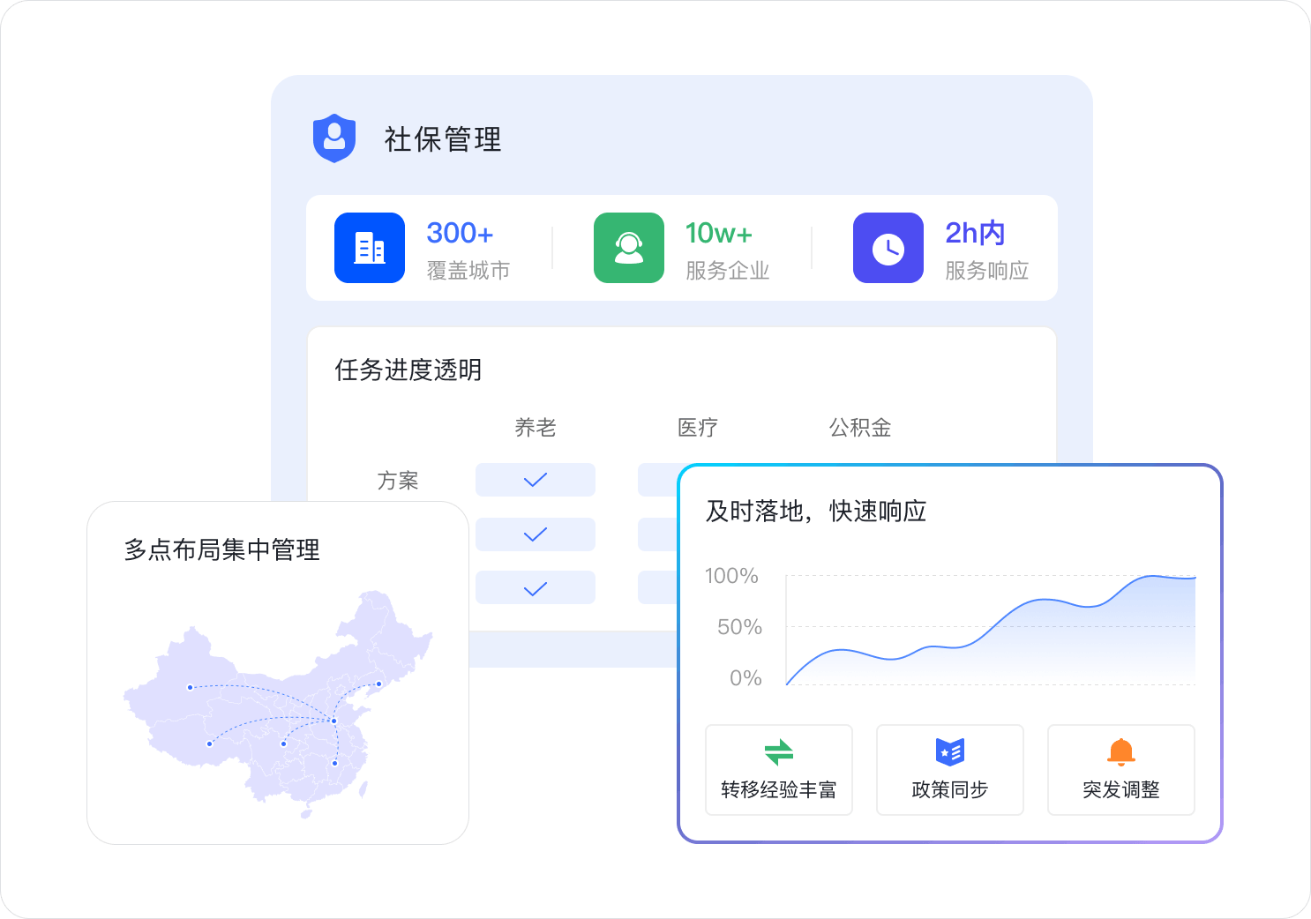This screenshot has width=1311, height=919.
Task: Click the 2h内 statistic
Action: 975,233
